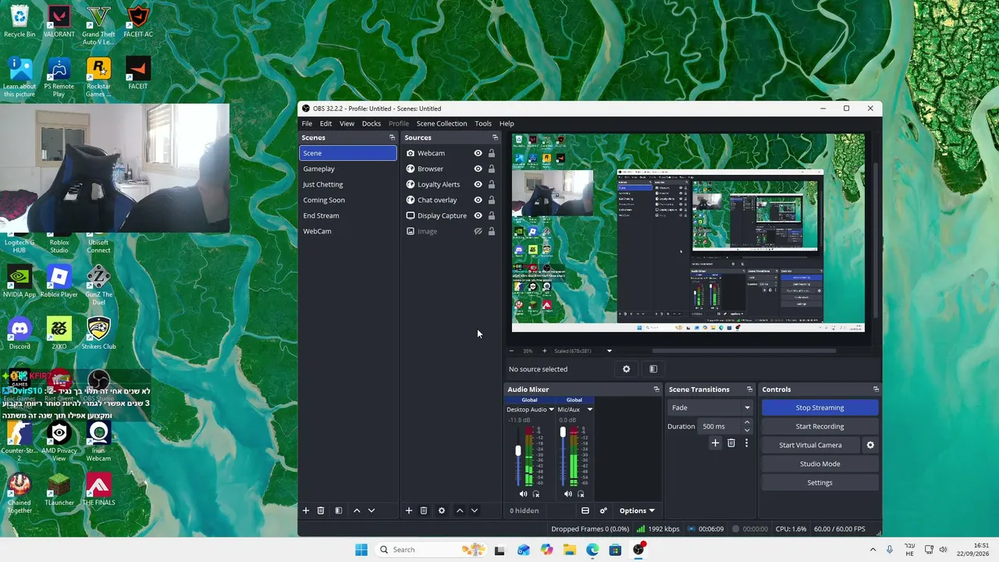Unlock the Display Capture source
The image size is (999, 562).
(x=491, y=215)
